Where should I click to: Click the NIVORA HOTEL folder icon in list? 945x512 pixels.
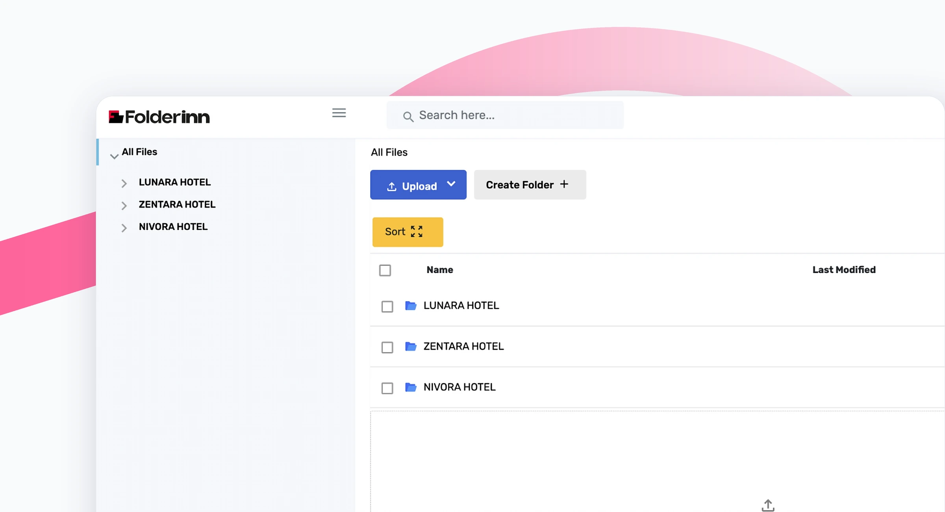[x=411, y=388]
